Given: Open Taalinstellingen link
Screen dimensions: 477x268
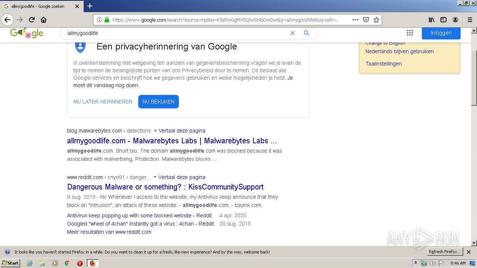Looking at the screenshot, I should [383, 64].
